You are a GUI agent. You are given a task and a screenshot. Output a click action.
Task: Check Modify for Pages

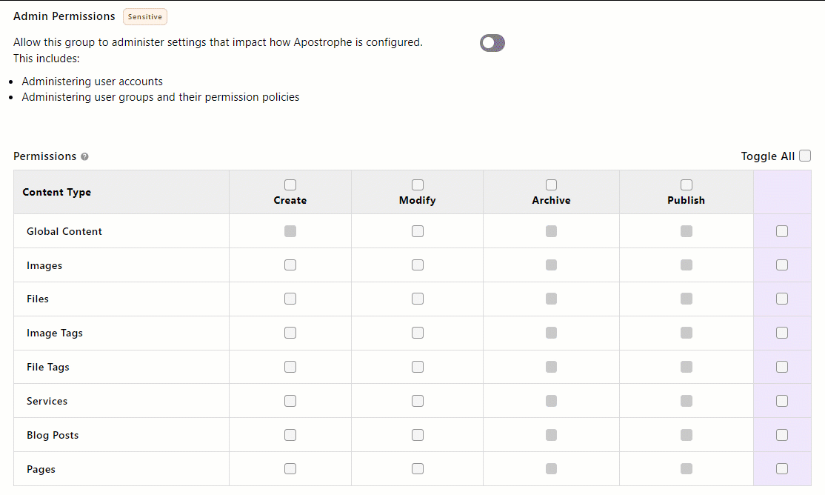(x=417, y=468)
